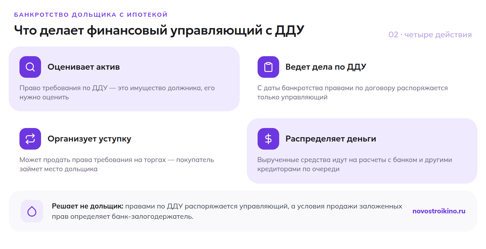This screenshot has width=486, height=249.
Task: Select the heading Распределяет деньги
Action: [x=331, y=139]
